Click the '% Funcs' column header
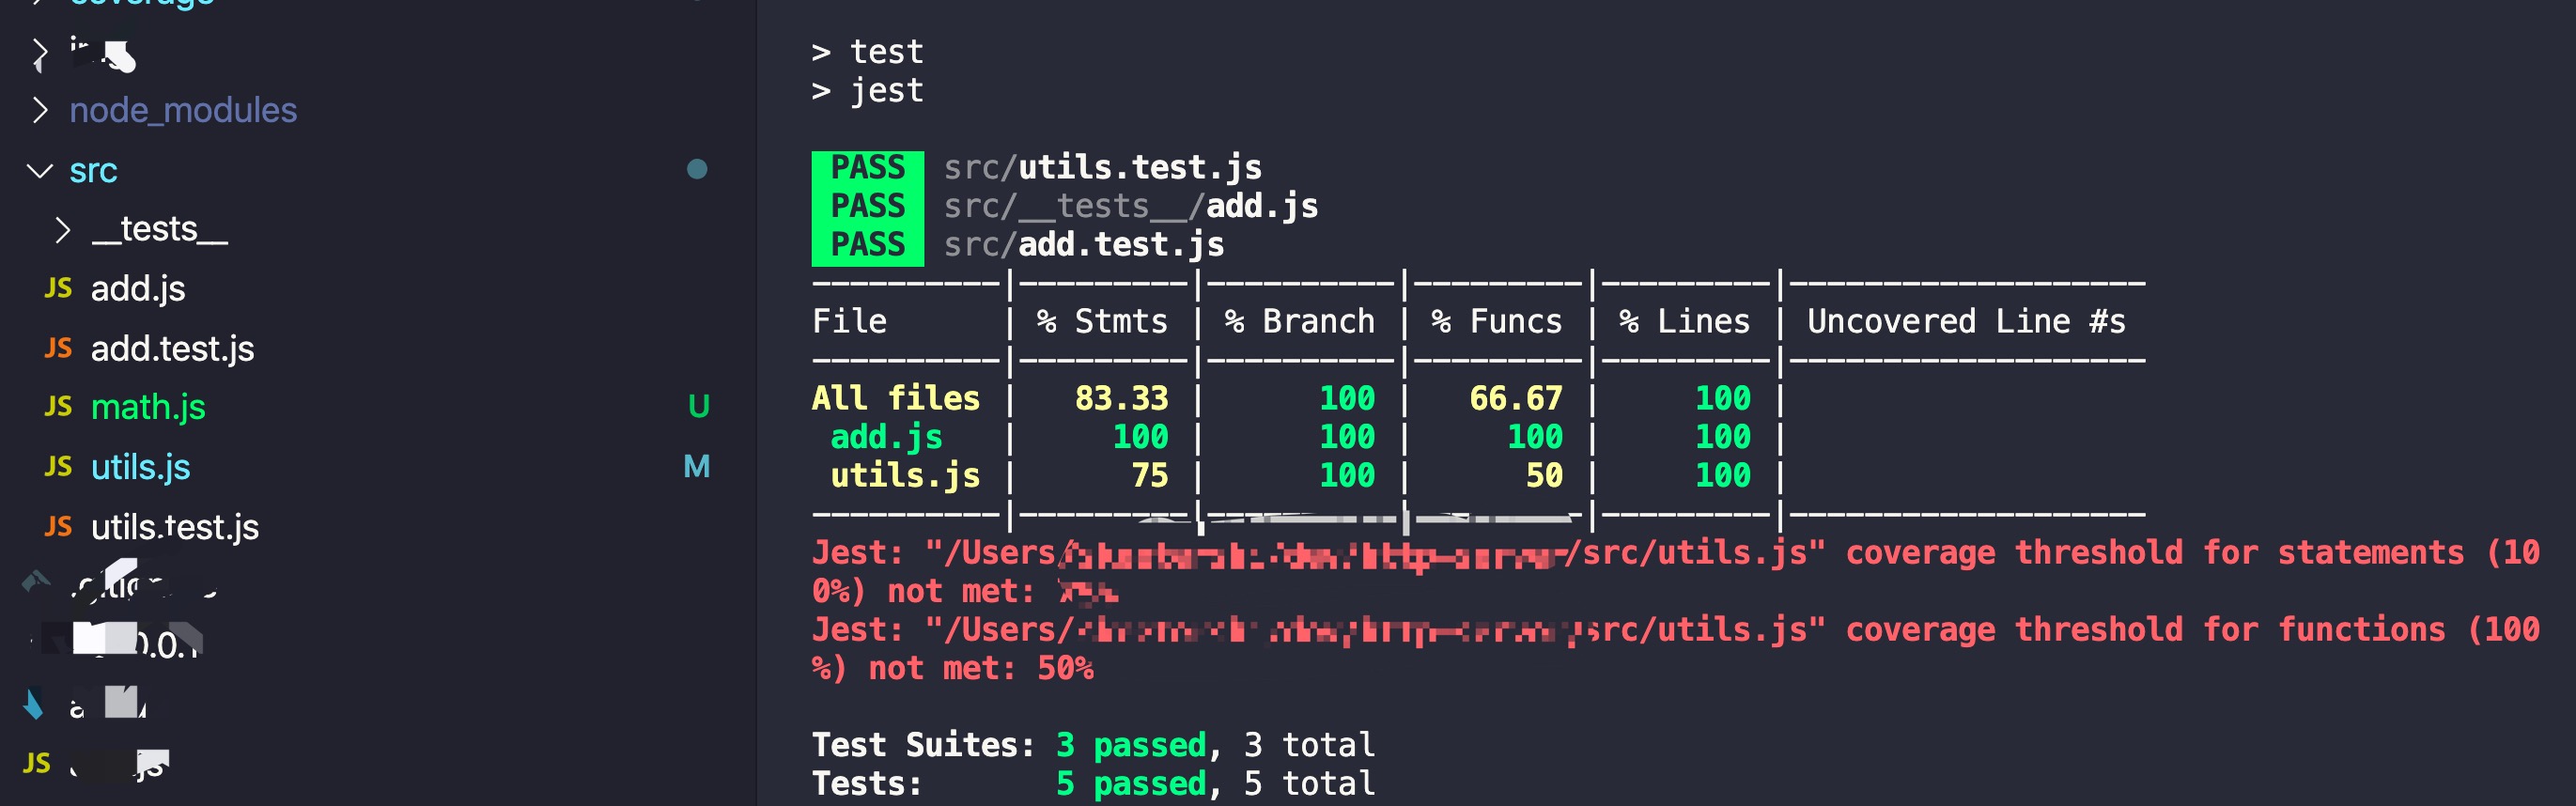2576x806 pixels. tap(1497, 322)
